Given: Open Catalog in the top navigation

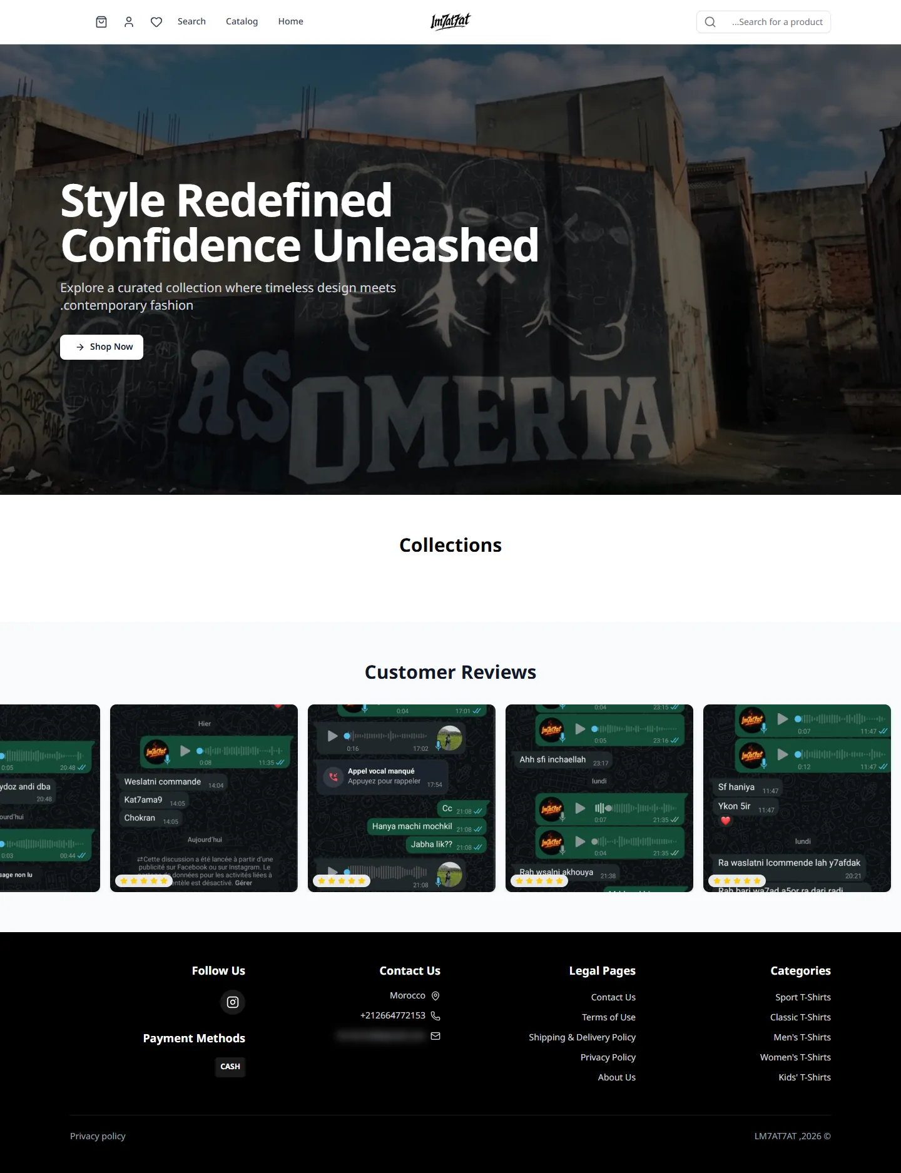Looking at the screenshot, I should tap(242, 21).
